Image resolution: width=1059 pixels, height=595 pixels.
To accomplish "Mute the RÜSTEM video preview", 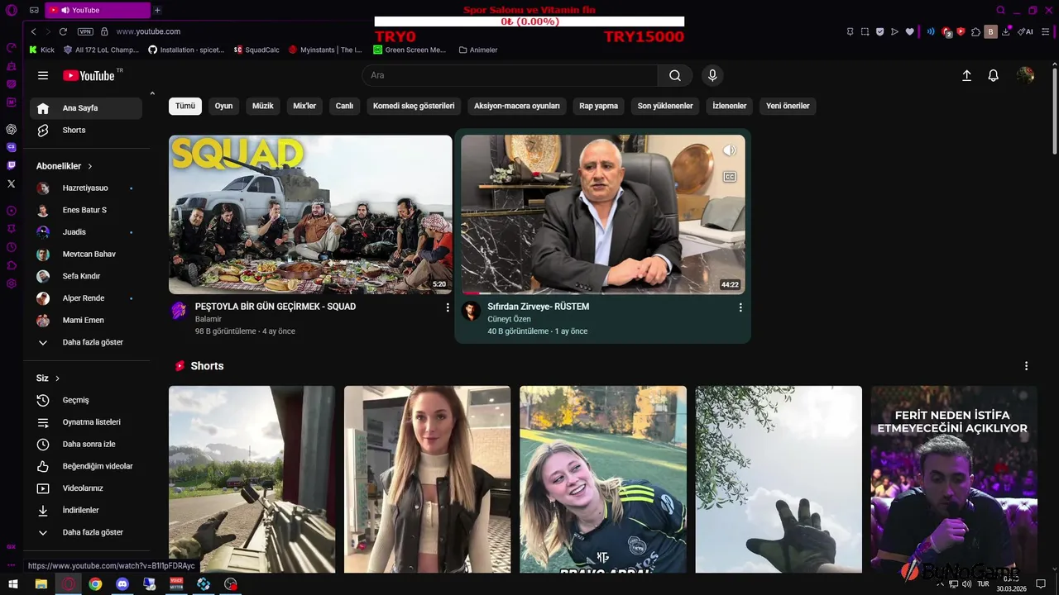I will click(x=729, y=150).
